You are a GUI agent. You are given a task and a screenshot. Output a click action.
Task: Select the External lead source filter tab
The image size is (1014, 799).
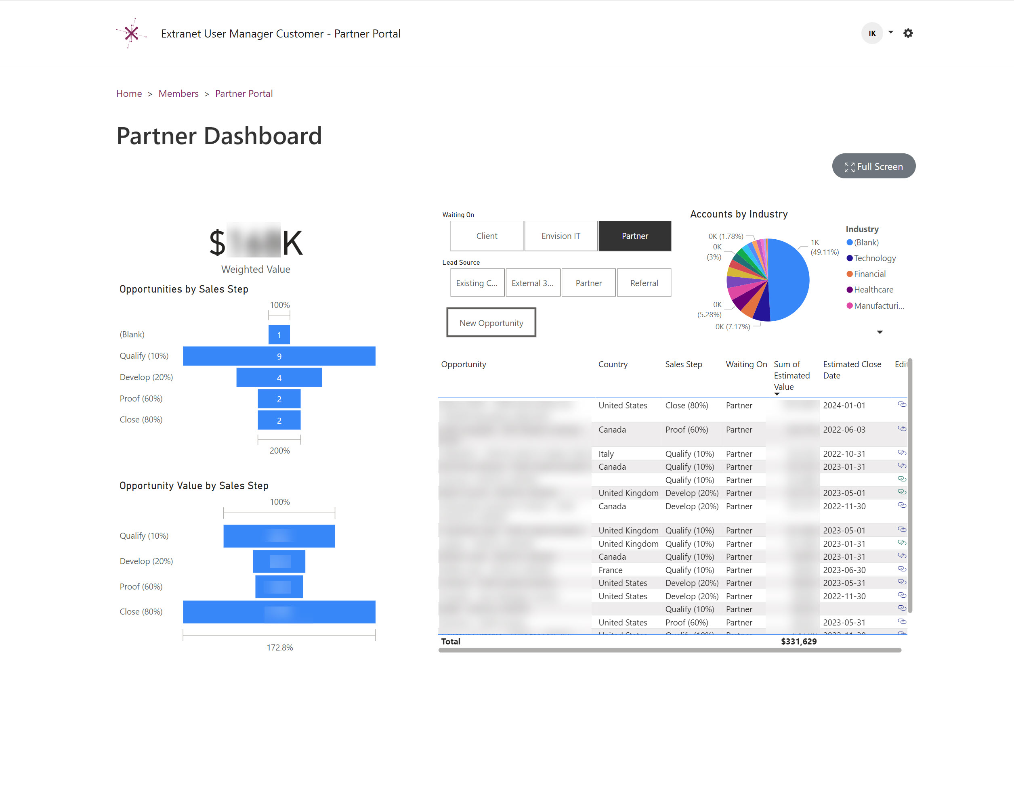coord(531,282)
